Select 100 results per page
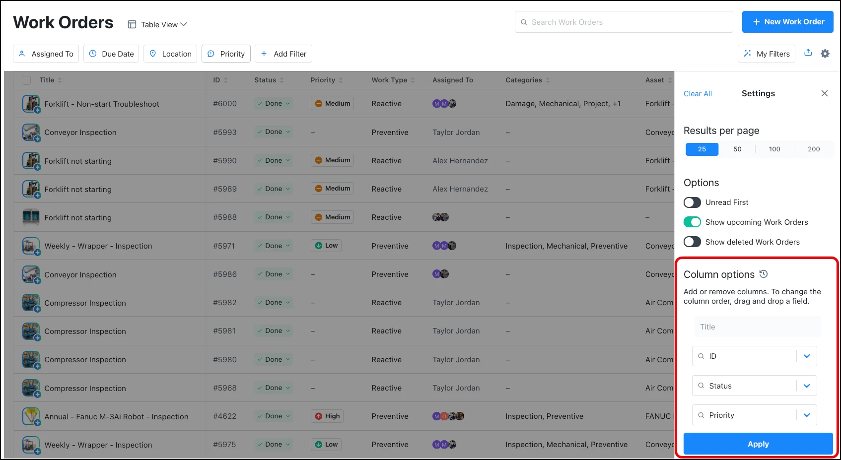The height and width of the screenshot is (460, 841). coord(774,149)
